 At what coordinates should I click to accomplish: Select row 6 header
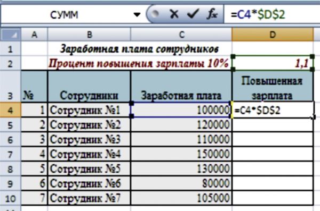[11, 140]
